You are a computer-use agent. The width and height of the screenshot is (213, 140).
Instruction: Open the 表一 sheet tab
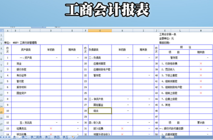tap(16, 137)
